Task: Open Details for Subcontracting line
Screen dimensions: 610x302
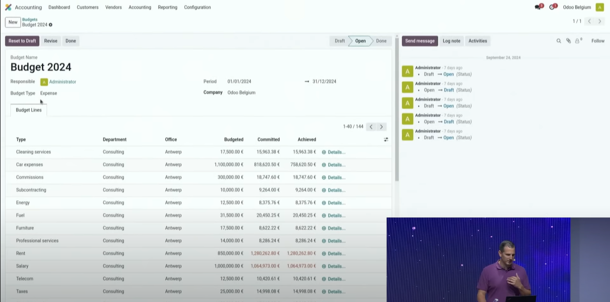Action: [334, 190]
